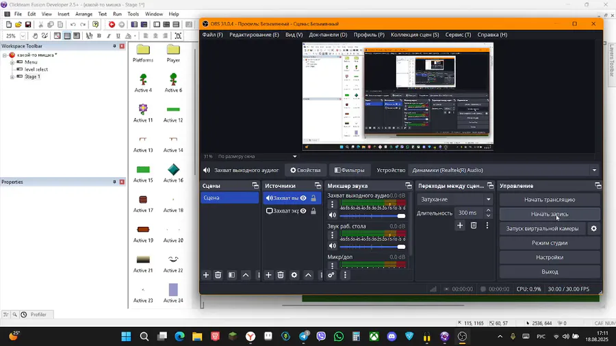Open advanced audio properties gear in mixer

coord(331,275)
